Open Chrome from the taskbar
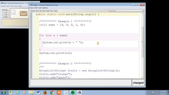The image size is (169, 95). point(52,93)
